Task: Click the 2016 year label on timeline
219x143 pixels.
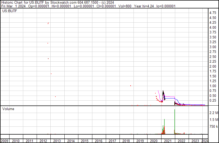Action: click(99, 141)
